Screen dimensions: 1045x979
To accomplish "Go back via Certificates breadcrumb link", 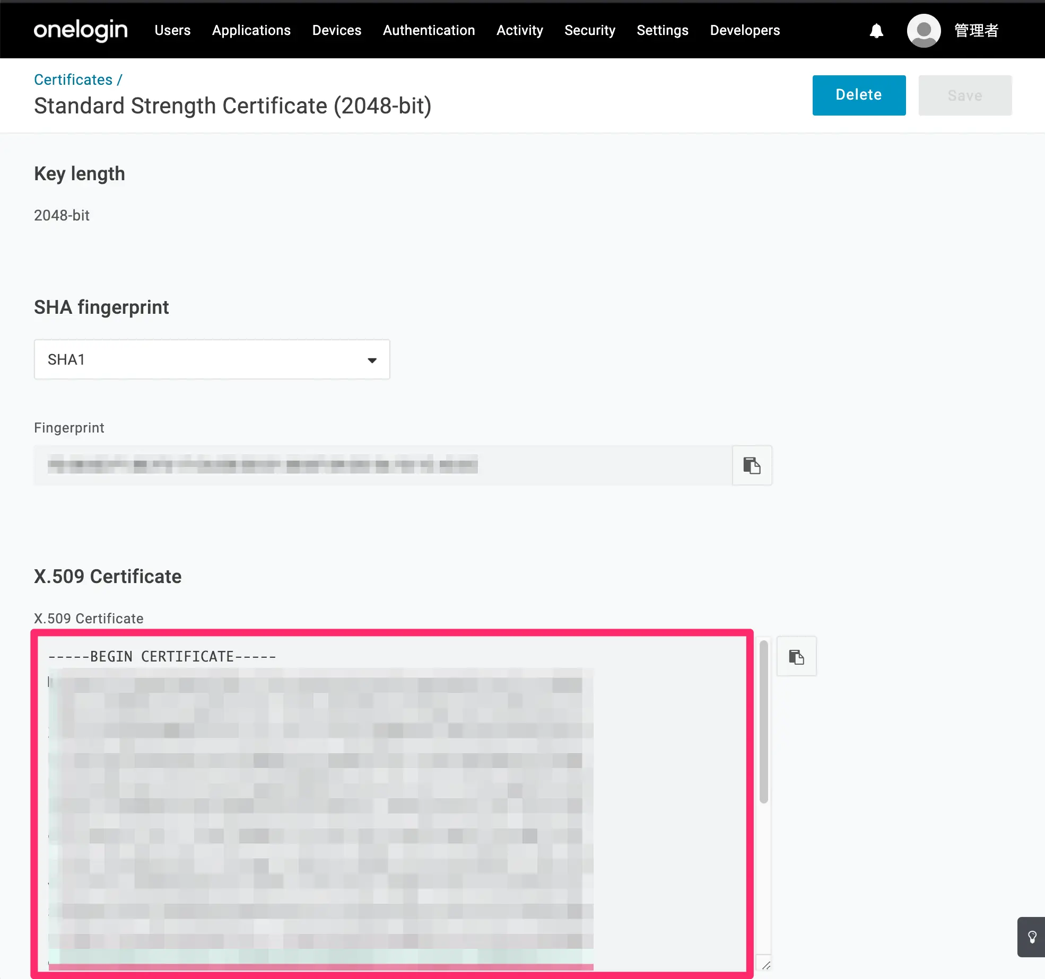I will pyautogui.click(x=73, y=80).
